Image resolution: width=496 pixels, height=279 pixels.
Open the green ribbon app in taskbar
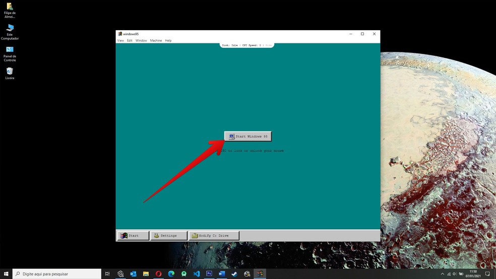pyautogui.click(x=184, y=273)
